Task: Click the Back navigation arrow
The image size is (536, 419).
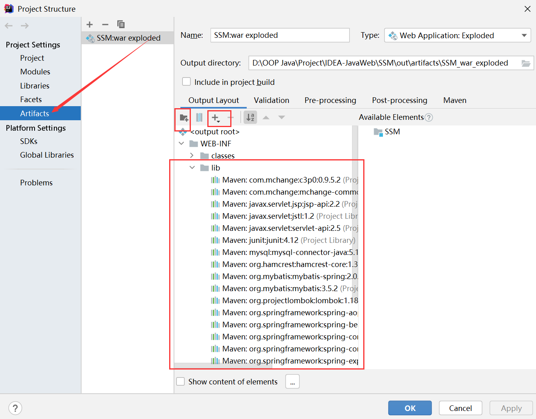Action: pos(9,26)
